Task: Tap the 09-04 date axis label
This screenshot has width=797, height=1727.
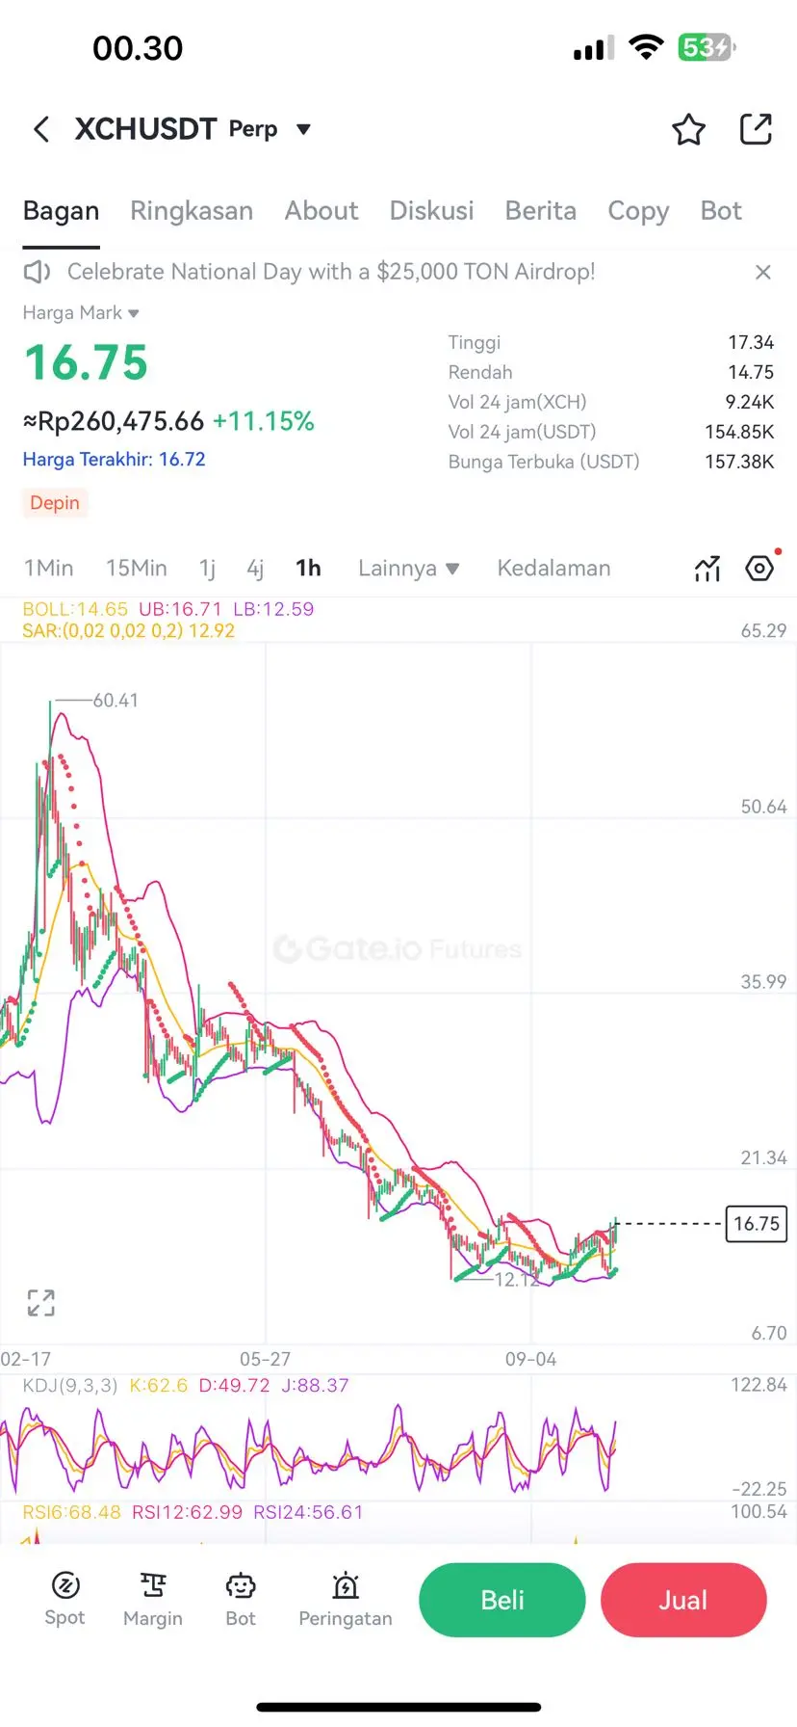Action: tap(530, 1359)
